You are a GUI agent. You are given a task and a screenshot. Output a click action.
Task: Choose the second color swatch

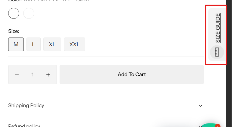(29, 13)
